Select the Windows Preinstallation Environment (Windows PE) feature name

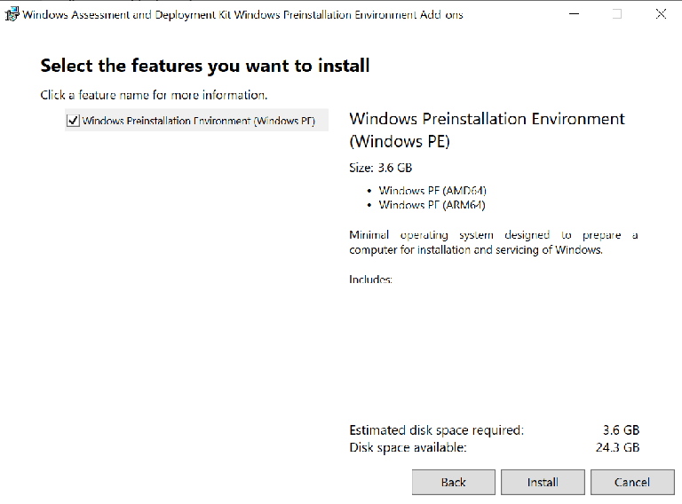(199, 121)
